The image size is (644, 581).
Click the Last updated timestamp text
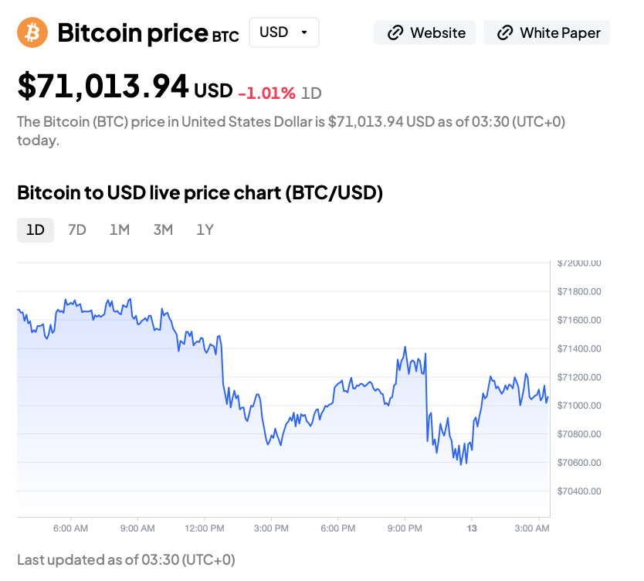126,559
